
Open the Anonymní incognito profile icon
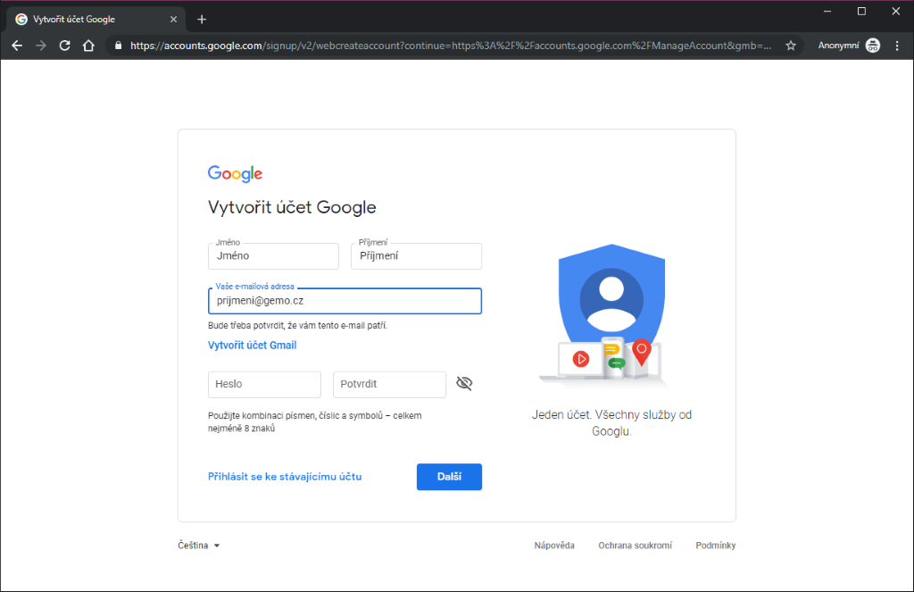click(x=873, y=46)
